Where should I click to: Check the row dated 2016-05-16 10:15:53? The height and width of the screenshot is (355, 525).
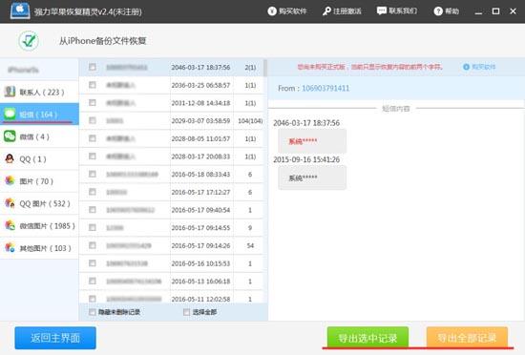point(93,263)
